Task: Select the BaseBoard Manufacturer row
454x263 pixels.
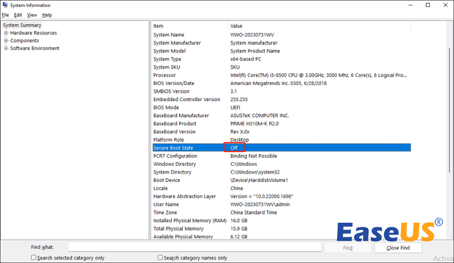Action: click(281, 116)
